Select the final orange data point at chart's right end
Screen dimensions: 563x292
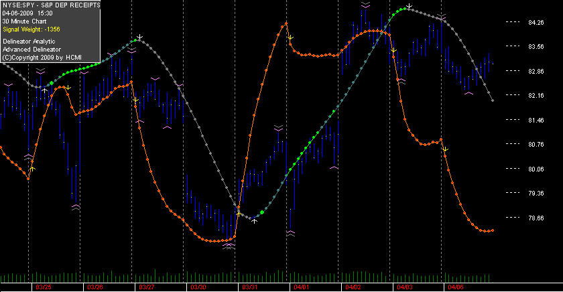[x=493, y=230]
